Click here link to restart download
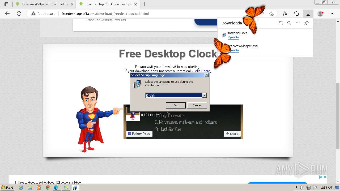This screenshot has height=191, width=340. tap(203, 71)
